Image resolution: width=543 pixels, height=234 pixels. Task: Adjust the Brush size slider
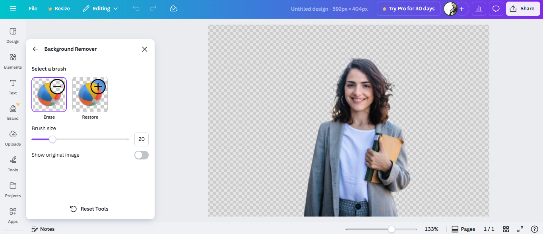tap(53, 139)
